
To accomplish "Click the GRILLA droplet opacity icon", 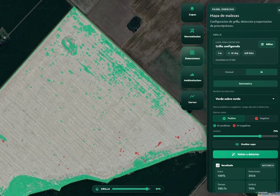I will 97,189.
